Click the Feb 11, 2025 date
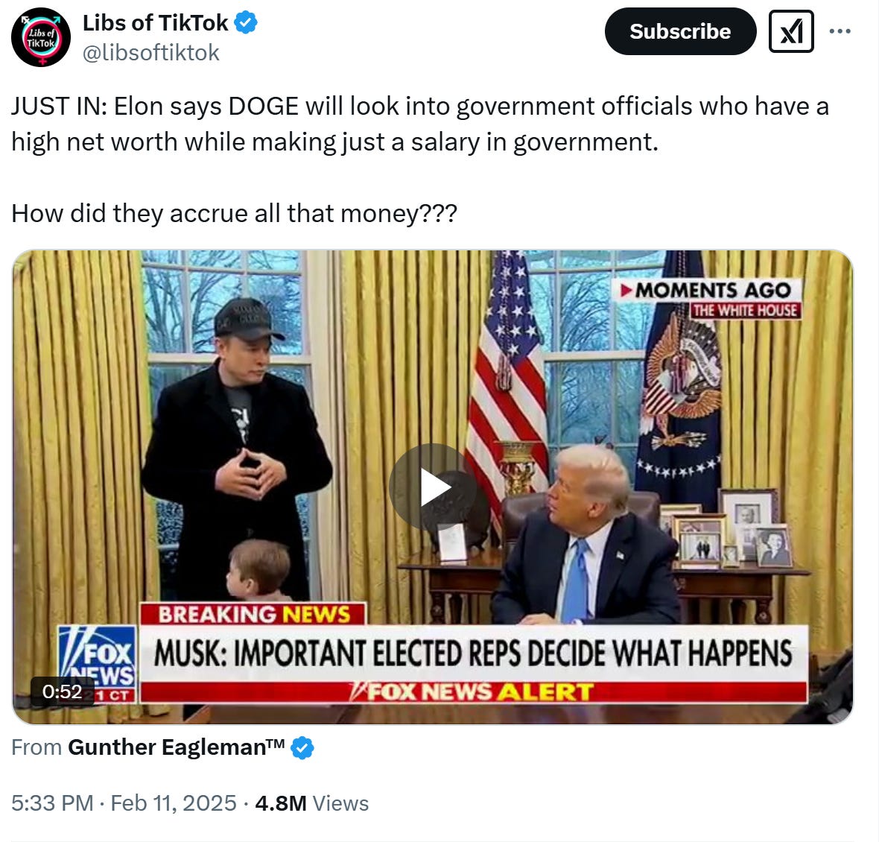The image size is (879, 842). pyautogui.click(x=174, y=803)
